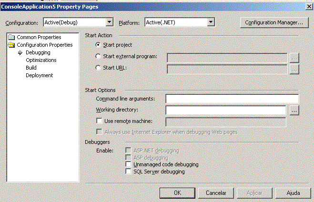Click the Configuration label

click(x=21, y=23)
